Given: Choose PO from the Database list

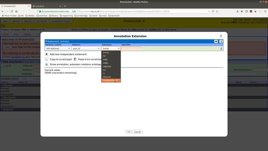Looking at the screenshot, I should [x=111, y=56].
